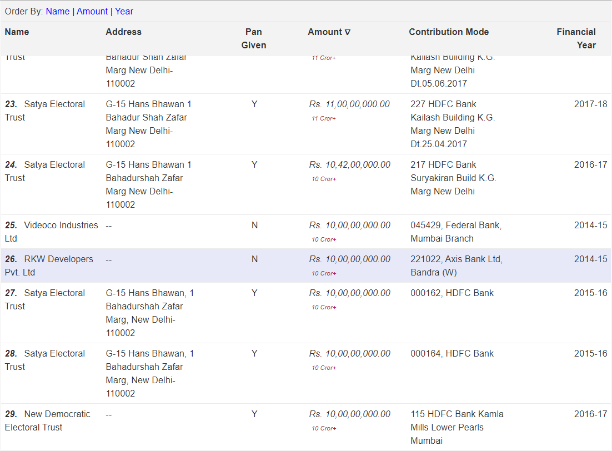Select row 28 Satya Electoral Trust name
Screen dimensions: 612x451
[x=45, y=360]
